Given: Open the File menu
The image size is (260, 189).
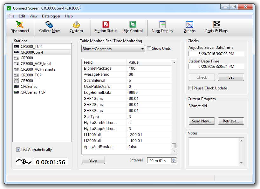Looking at the screenshot, I should (11, 16).
